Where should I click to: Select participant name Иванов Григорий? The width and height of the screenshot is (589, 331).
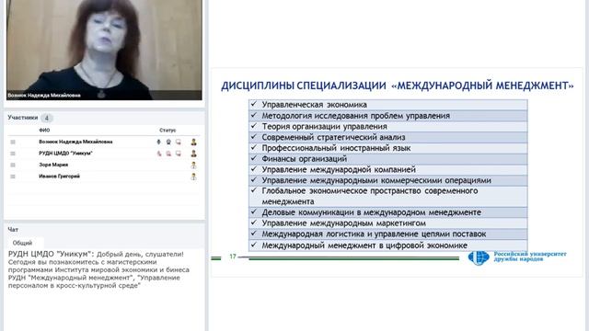(59, 176)
